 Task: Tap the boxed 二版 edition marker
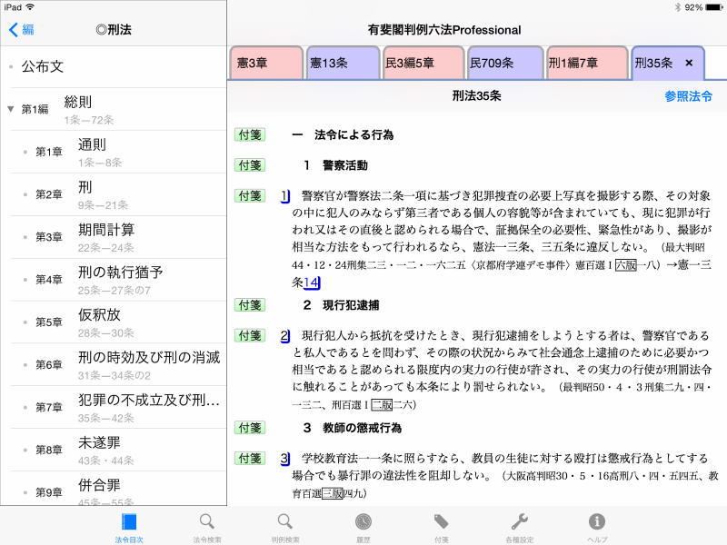click(x=382, y=404)
